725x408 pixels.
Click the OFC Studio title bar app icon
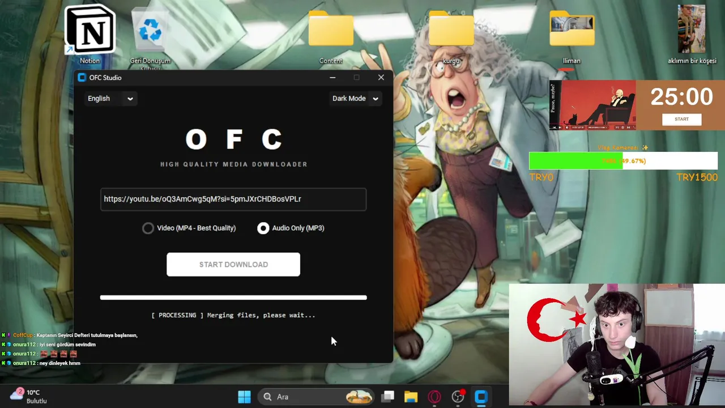(82, 78)
